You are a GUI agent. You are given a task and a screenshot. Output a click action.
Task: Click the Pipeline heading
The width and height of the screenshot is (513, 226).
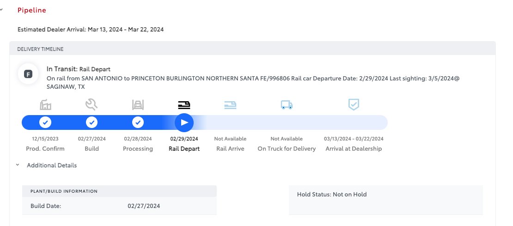(x=32, y=10)
